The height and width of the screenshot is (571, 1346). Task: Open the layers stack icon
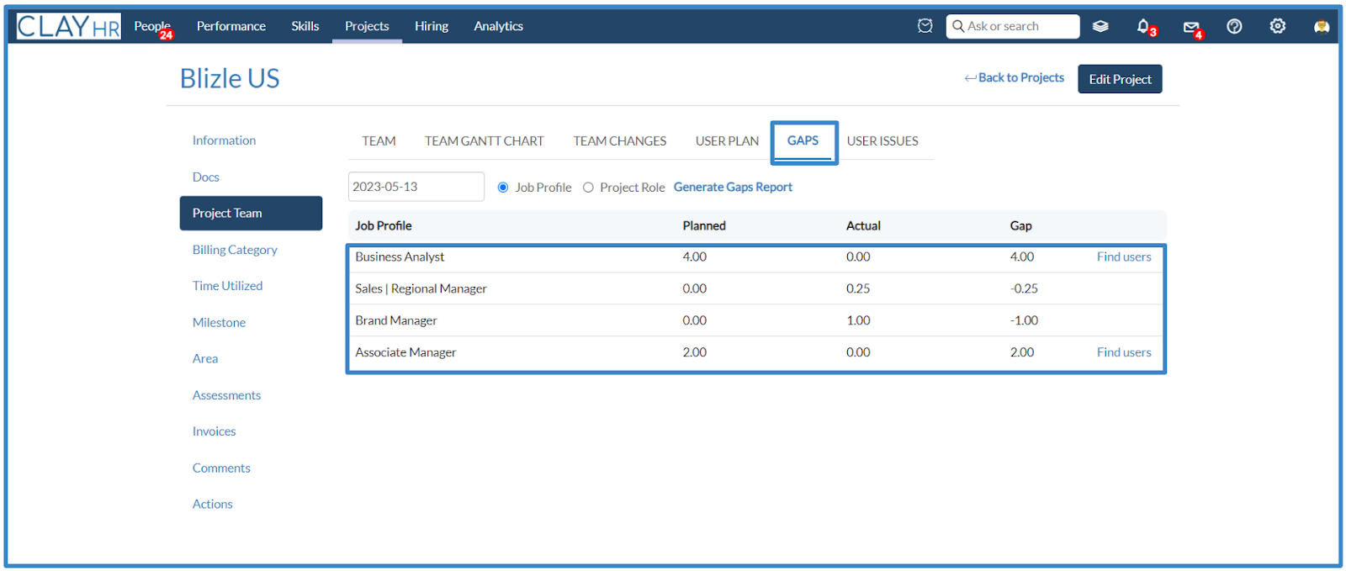1100,26
